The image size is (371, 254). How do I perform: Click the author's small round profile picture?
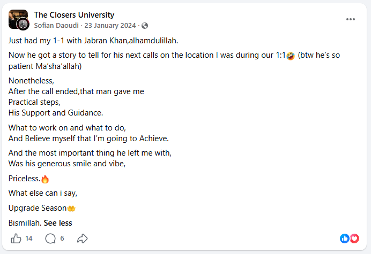coord(23,24)
